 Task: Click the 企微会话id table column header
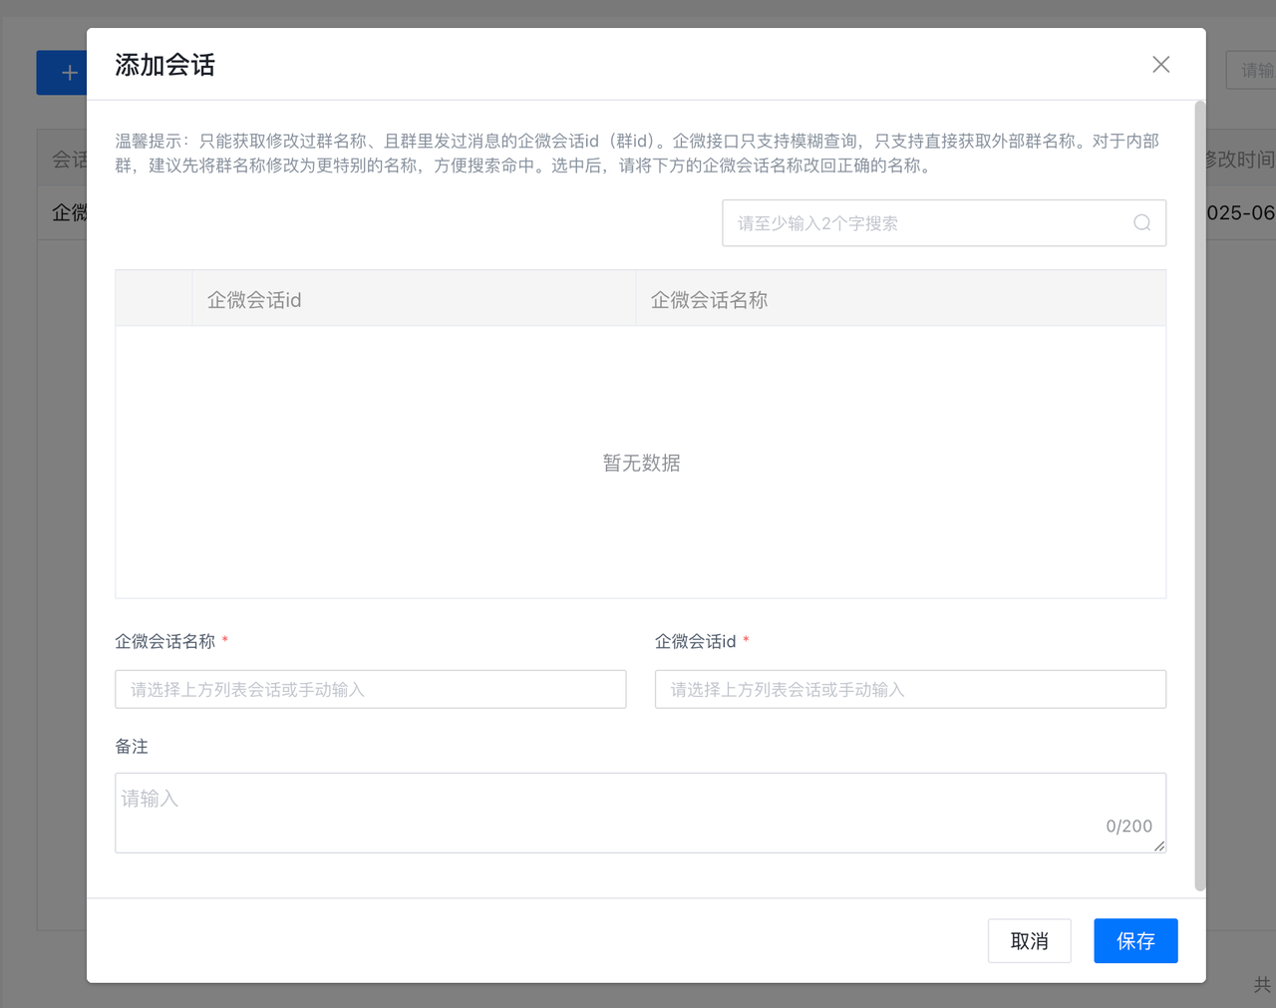click(x=254, y=300)
